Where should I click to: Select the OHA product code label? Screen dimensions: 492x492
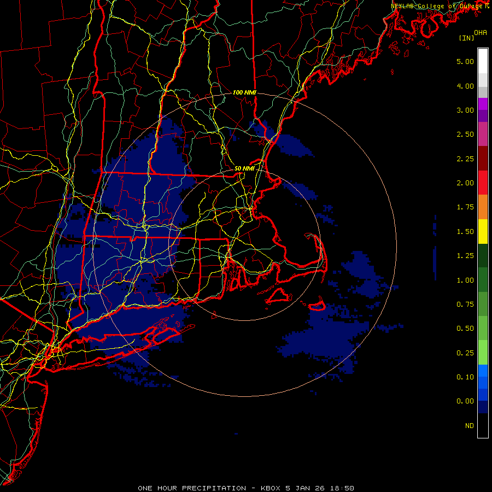[481, 33]
